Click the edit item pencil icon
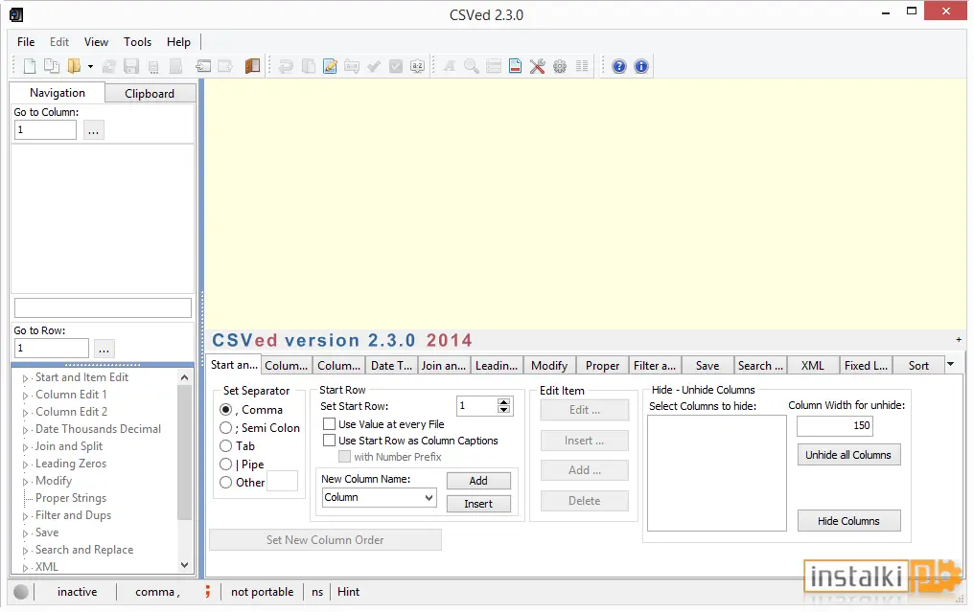974x612 pixels. click(x=330, y=66)
